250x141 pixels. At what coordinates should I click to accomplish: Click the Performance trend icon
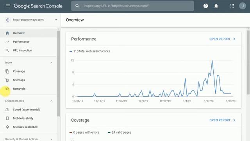point(7,42)
